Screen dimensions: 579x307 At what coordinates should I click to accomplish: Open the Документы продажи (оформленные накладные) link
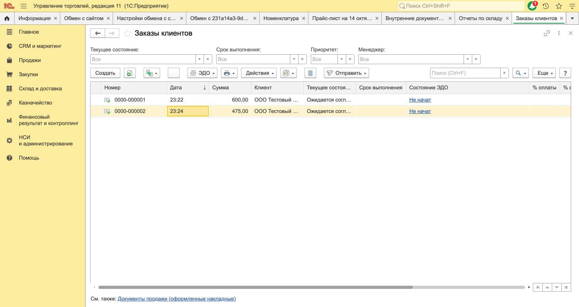[x=176, y=299]
